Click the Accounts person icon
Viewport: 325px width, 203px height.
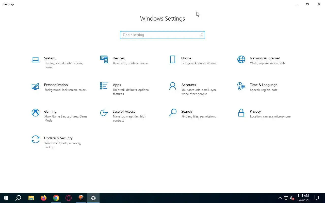tap(173, 86)
